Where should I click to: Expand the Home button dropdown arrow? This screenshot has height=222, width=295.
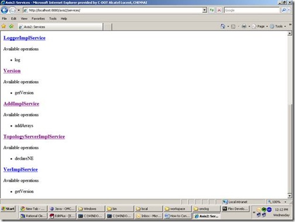click(228, 26)
